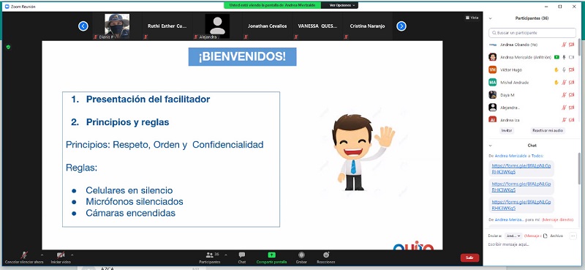585x270 pixels.
Task: Open chat more options ellipsis menu
Action: tap(573, 236)
